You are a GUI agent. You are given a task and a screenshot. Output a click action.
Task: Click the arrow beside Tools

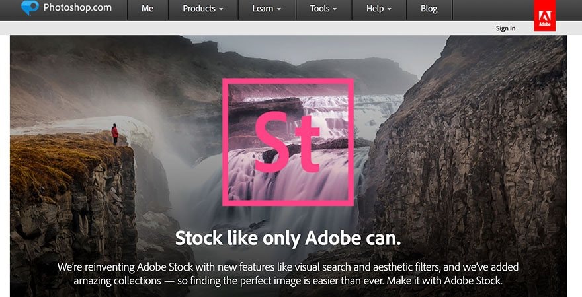pos(335,9)
